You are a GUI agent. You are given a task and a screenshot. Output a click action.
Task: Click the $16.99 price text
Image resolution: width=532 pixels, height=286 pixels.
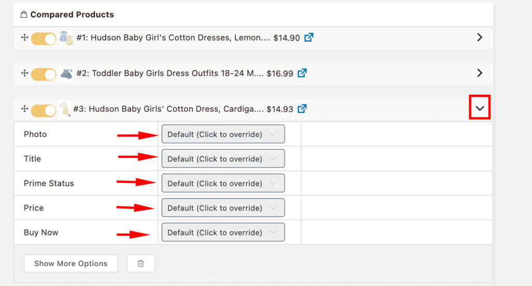tap(280, 73)
